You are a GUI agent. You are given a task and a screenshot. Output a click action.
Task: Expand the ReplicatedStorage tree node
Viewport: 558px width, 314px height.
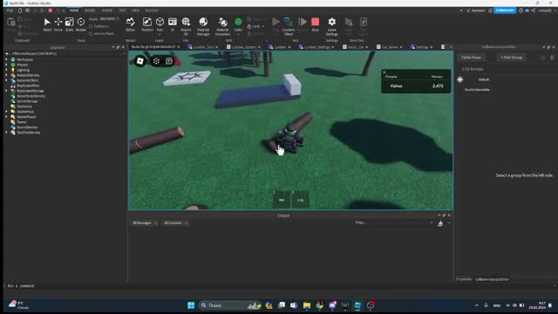6,91
